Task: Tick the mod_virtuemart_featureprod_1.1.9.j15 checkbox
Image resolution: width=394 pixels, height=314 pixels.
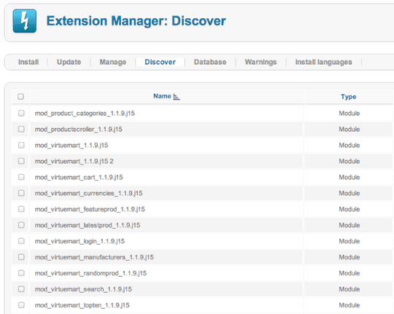Action: [x=21, y=209]
